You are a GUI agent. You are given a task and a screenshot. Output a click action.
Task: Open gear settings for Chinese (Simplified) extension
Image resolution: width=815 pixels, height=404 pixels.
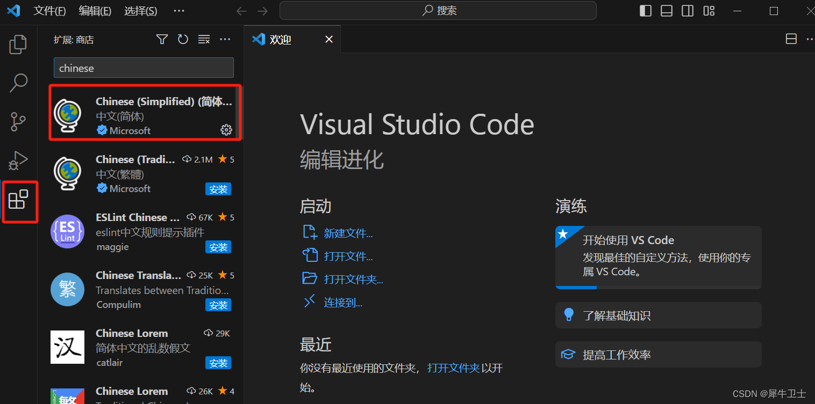pyautogui.click(x=226, y=130)
